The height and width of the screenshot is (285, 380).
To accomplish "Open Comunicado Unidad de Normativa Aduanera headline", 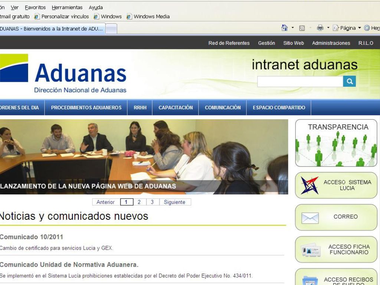I will click(x=69, y=265).
